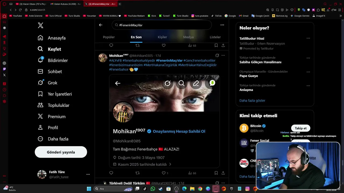Open Yer İşaretleri bookmarks
The width and height of the screenshot is (344, 193).
55,94
